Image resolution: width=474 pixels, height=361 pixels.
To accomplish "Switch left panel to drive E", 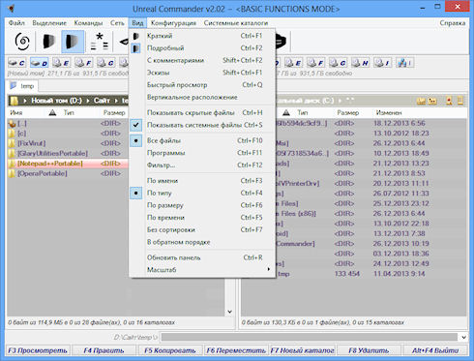I will coord(61,63).
